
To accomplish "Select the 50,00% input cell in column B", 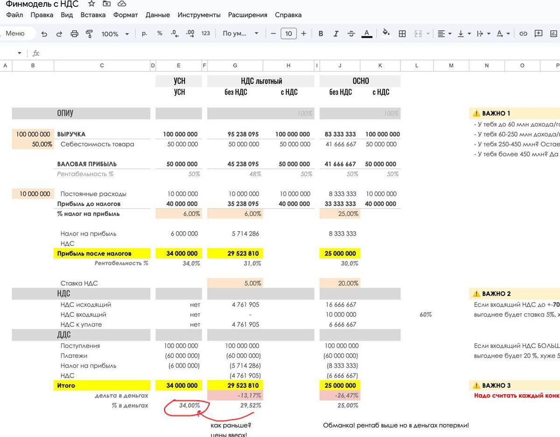I will 33,144.
